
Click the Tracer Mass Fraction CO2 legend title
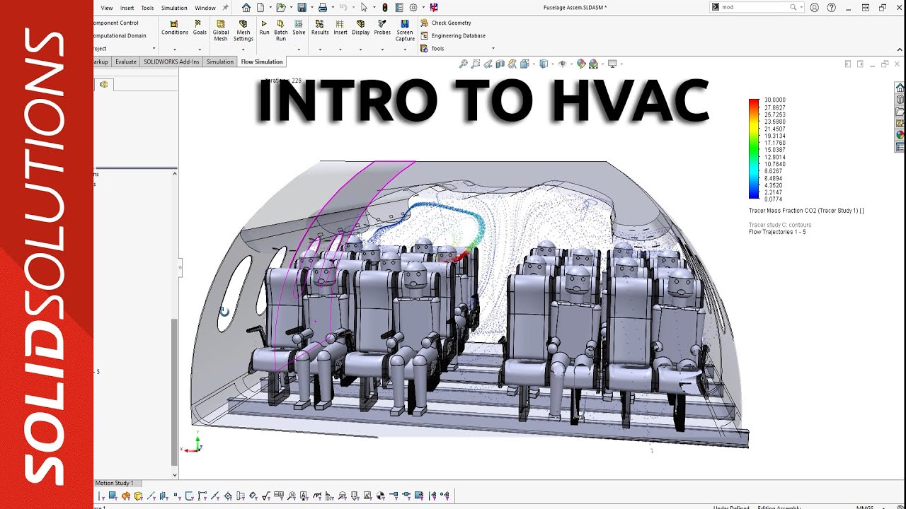click(806, 211)
